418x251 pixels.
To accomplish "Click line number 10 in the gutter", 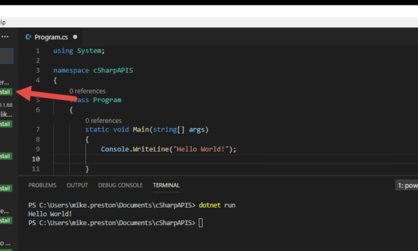I will point(36,159).
